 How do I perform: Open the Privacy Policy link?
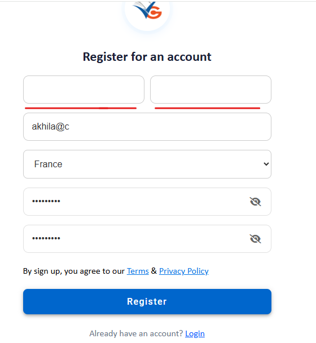184,271
